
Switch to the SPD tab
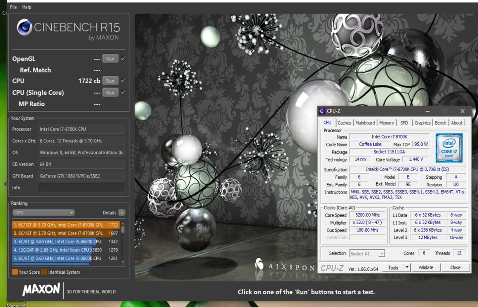coord(404,123)
